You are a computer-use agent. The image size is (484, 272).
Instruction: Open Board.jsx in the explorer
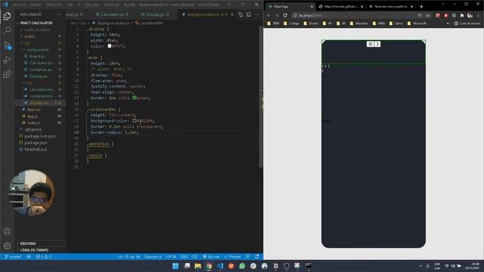point(37,57)
